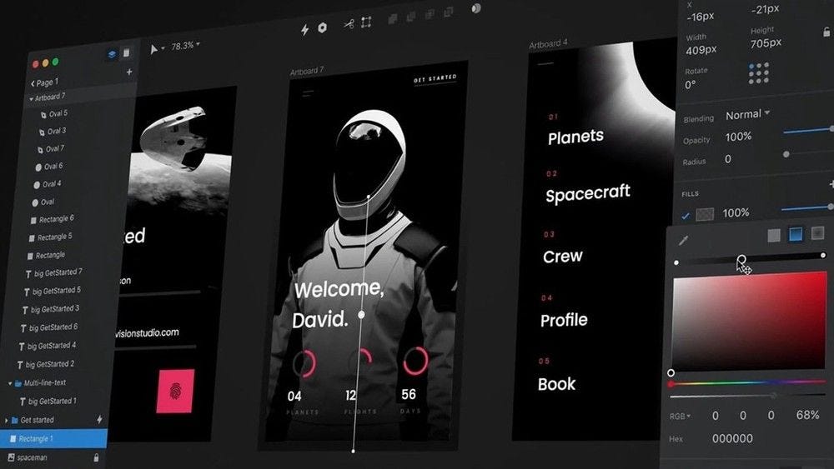Screen dimensions: 834x469
Task: Click the 68% alpha value field
Action: pyautogui.click(x=807, y=415)
